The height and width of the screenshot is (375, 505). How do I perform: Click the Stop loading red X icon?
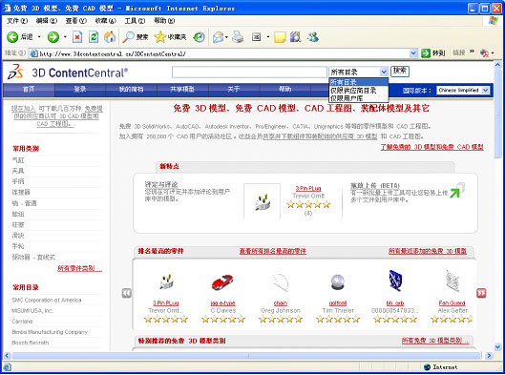(x=77, y=37)
